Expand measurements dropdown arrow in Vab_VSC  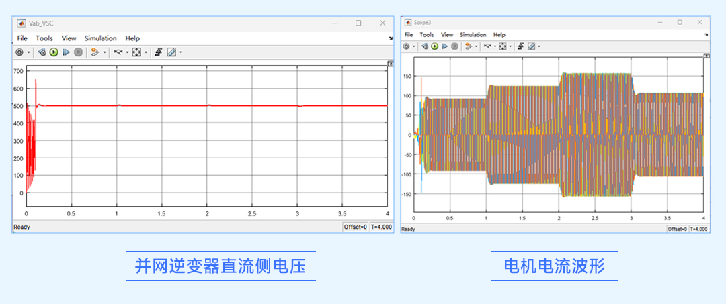(181, 52)
